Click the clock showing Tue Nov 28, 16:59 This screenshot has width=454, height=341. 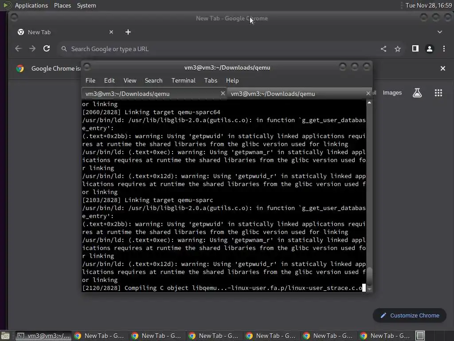429,5
